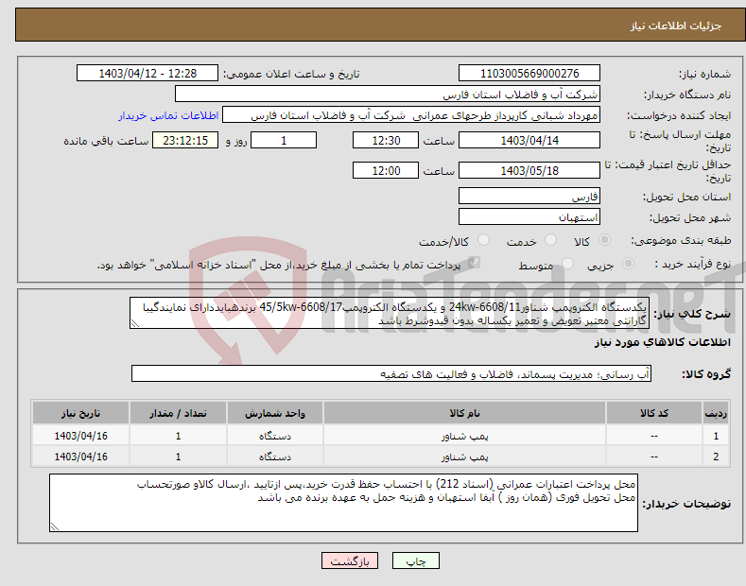Click the buyer organization name field
Screen dimensions: 746x586
coord(388,95)
